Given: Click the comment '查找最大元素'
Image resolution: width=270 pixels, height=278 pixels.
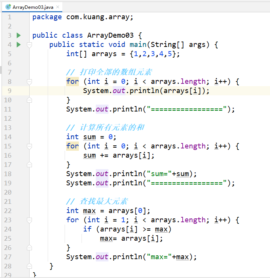Looking at the screenshot, I should click(x=104, y=201).
